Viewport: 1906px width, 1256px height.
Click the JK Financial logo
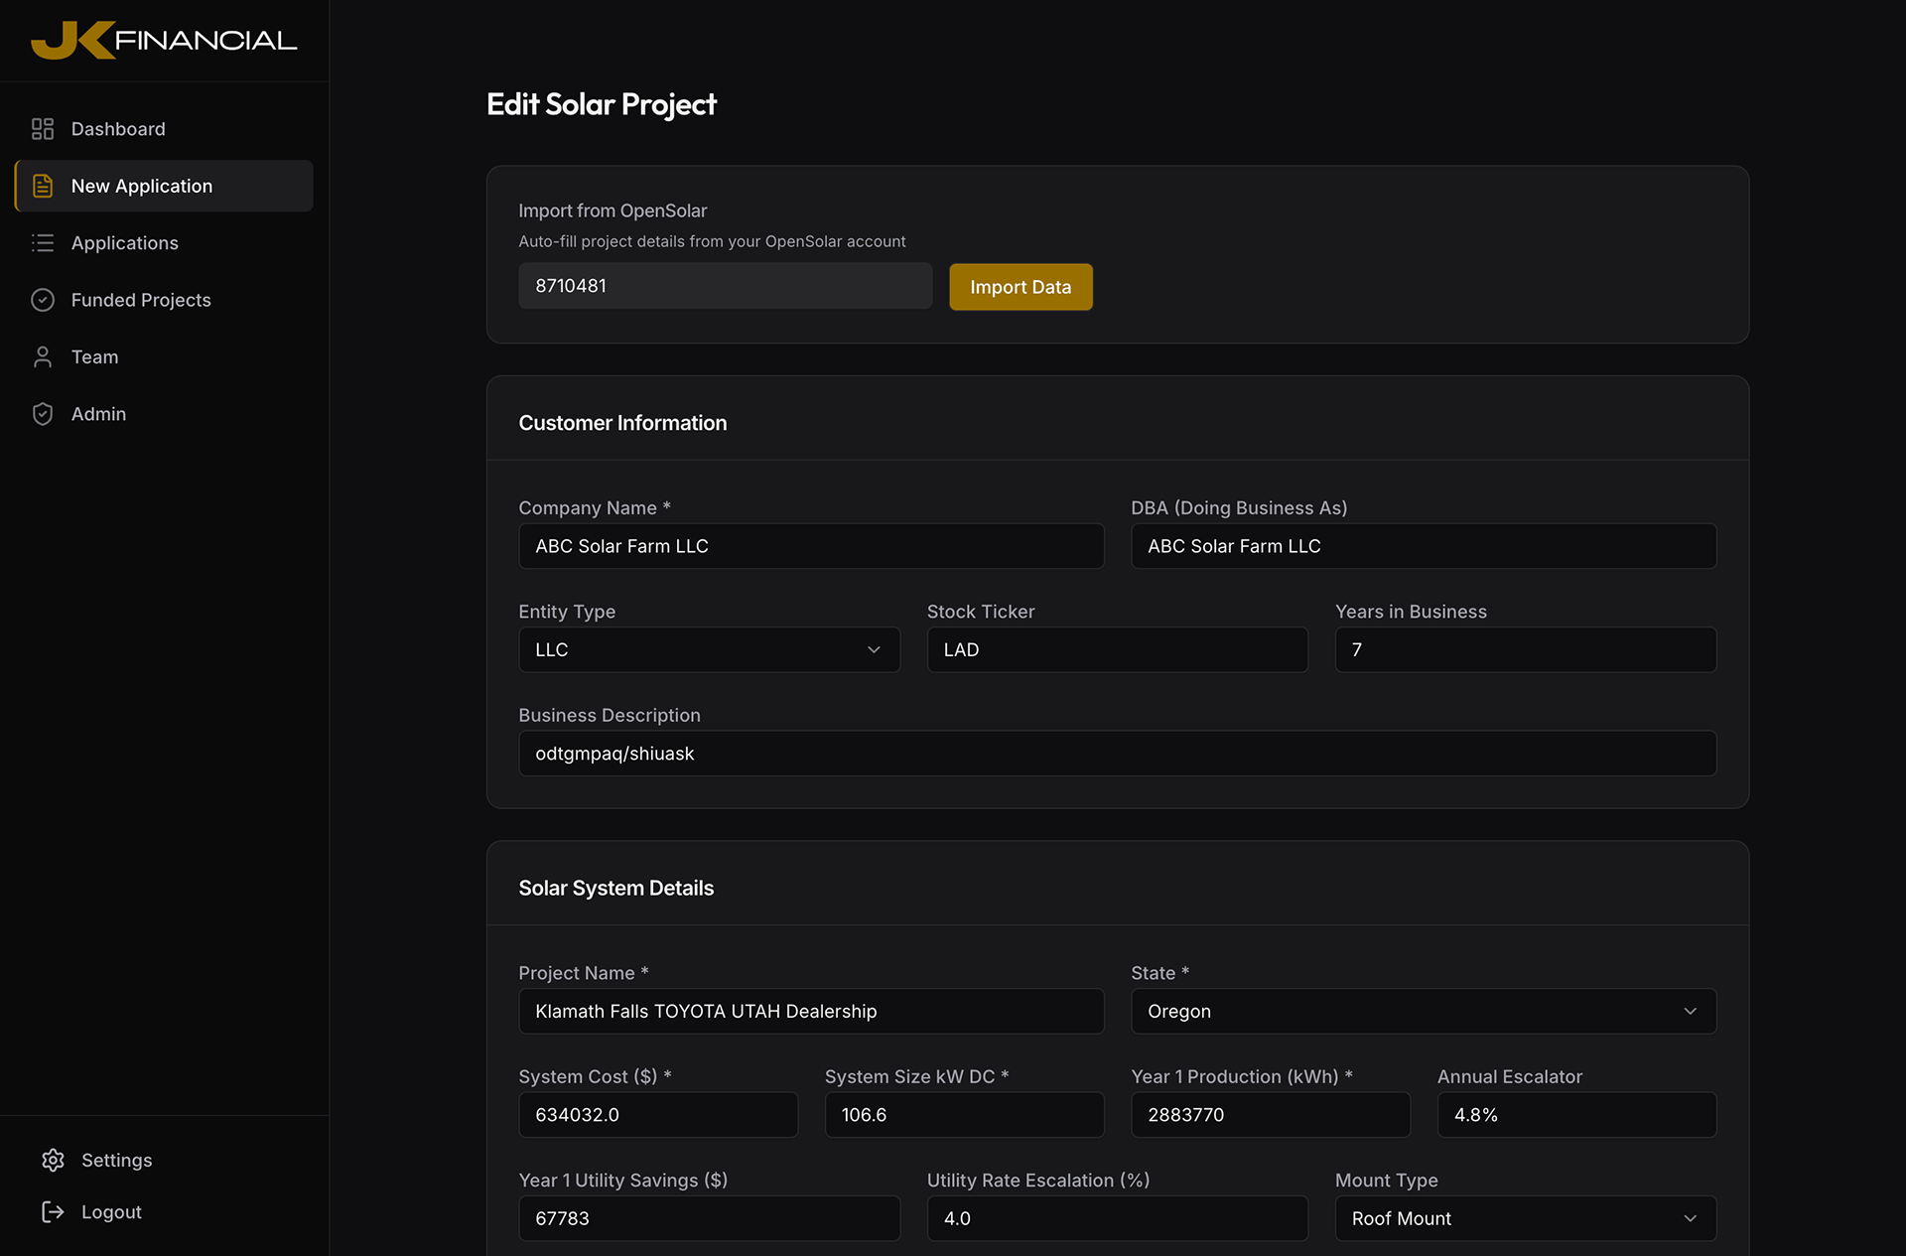pyautogui.click(x=164, y=40)
